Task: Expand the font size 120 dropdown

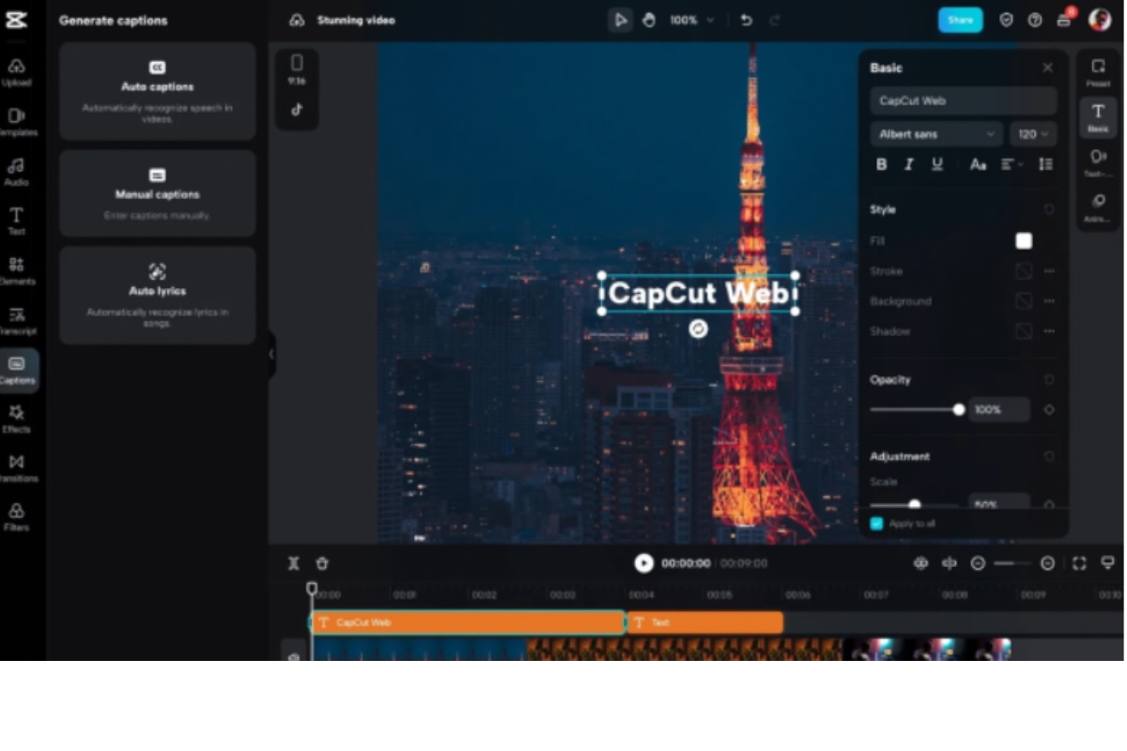Action: pos(1033,134)
